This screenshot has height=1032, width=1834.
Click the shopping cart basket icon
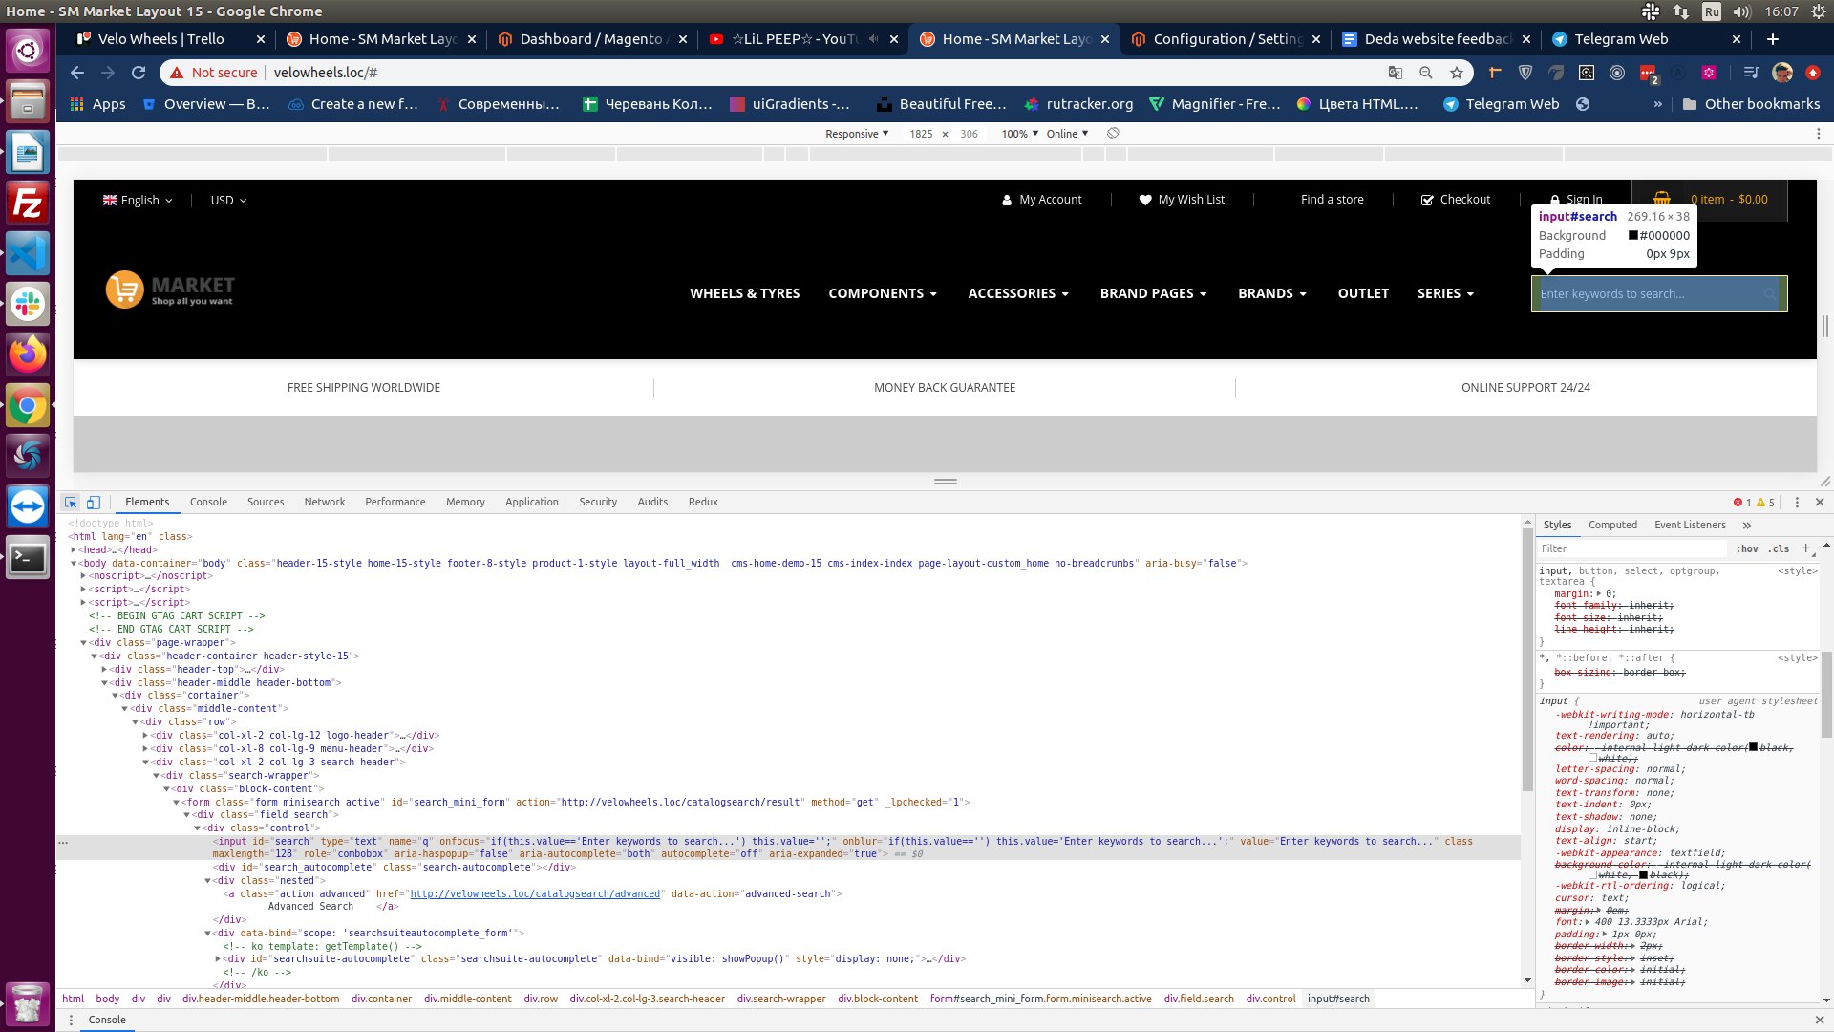click(1662, 199)
